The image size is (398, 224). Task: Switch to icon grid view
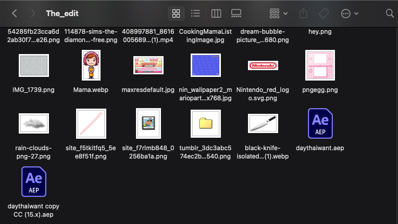(x=176, y=14)
